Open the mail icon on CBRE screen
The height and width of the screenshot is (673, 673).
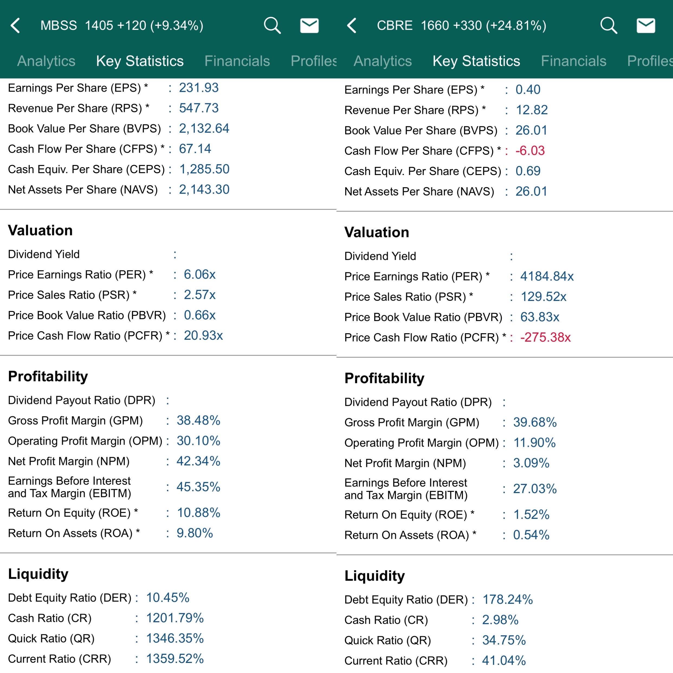click(646, 26)
